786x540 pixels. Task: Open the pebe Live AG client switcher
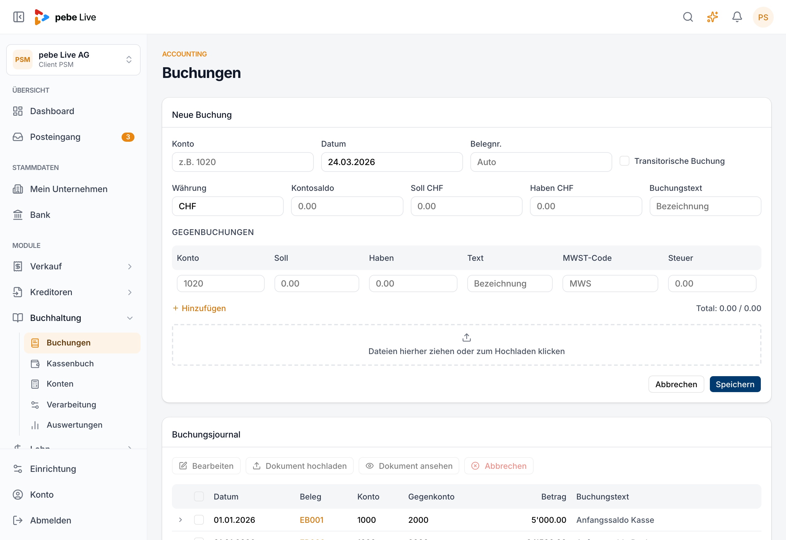point(73,60)
